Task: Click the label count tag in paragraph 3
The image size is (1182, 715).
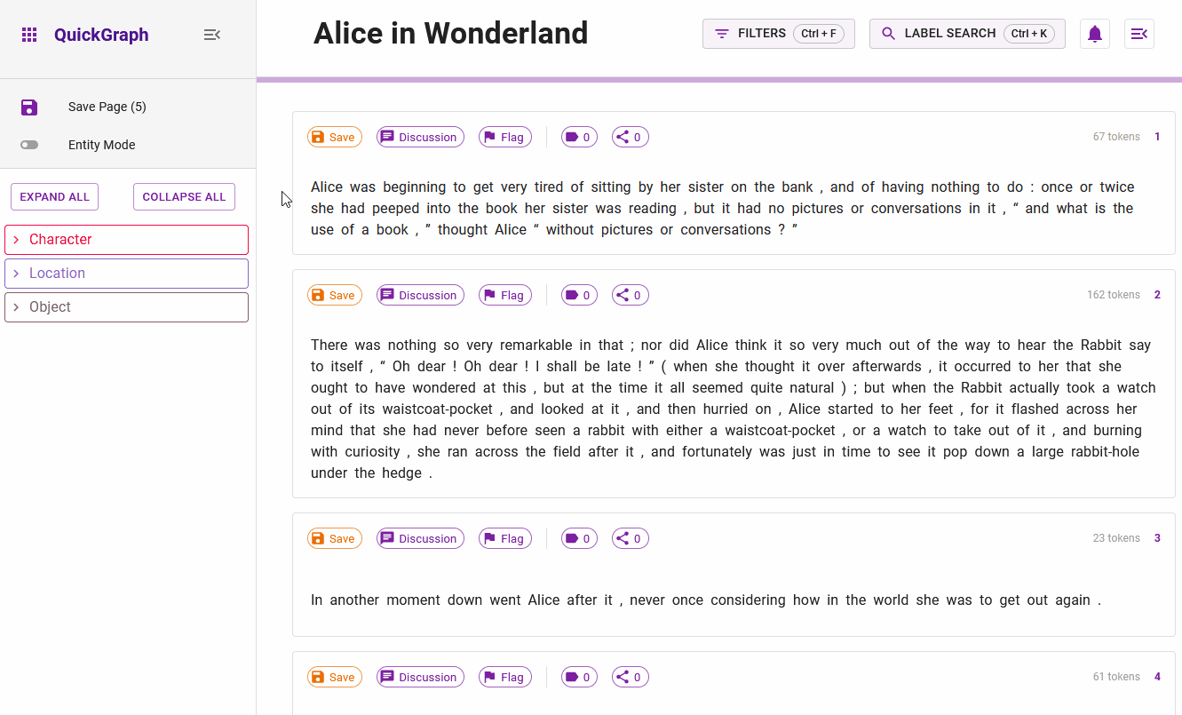Action: coord(578,538)
